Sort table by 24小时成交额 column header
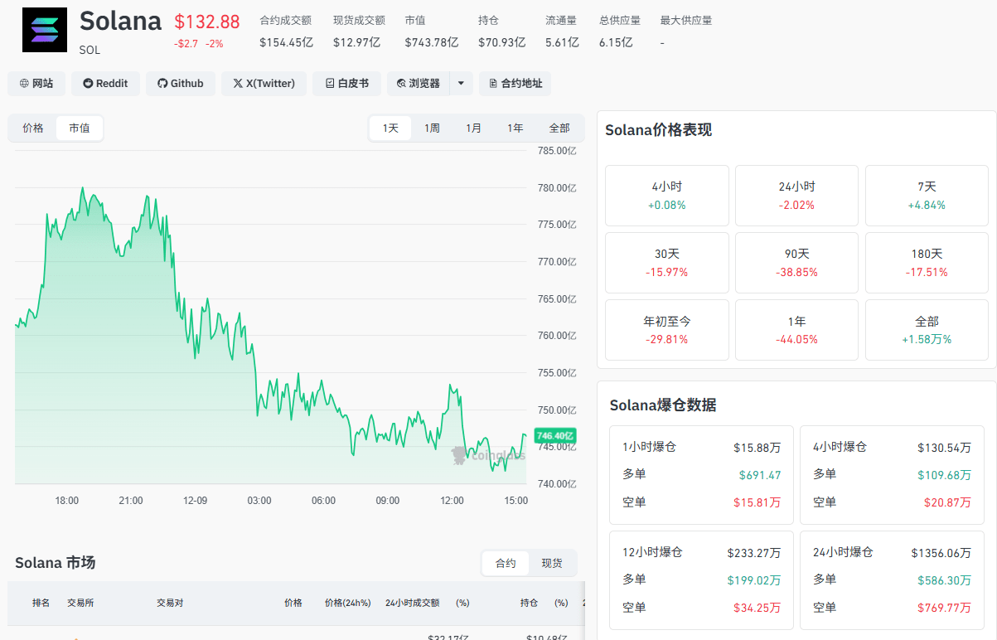The width and height of the screenshot is (997, 640). click(413, 603)
